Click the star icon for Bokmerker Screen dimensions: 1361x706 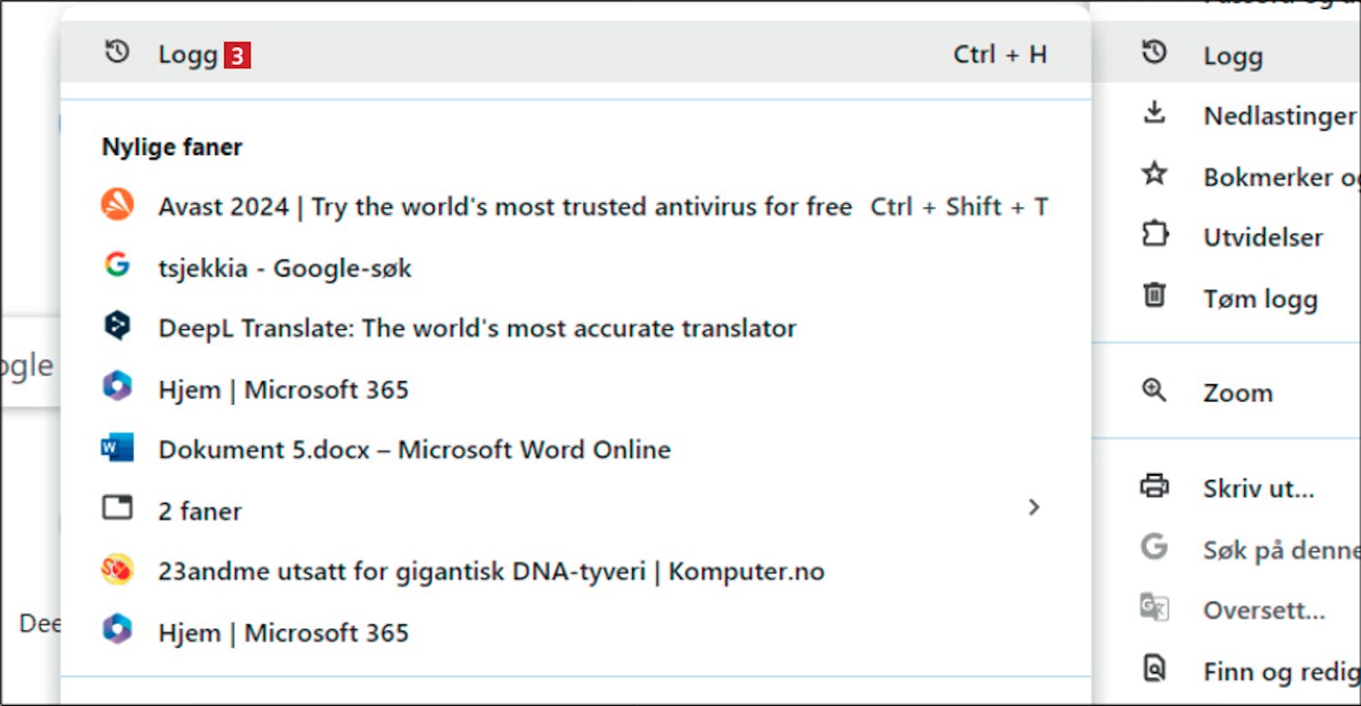1154,174
